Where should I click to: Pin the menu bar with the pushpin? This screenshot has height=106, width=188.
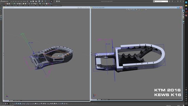[x=27, y=1]
